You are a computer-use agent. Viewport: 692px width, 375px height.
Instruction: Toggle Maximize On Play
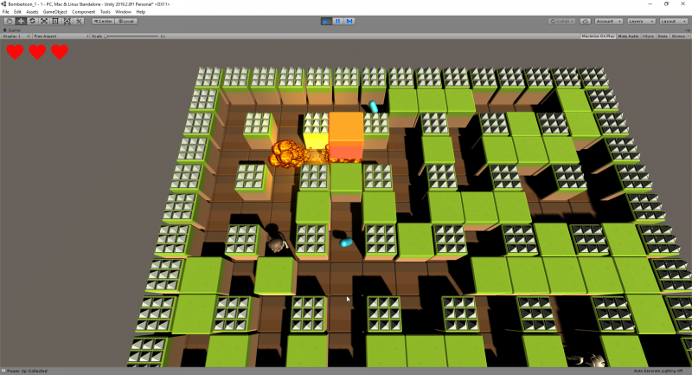[x=598, y=36]
